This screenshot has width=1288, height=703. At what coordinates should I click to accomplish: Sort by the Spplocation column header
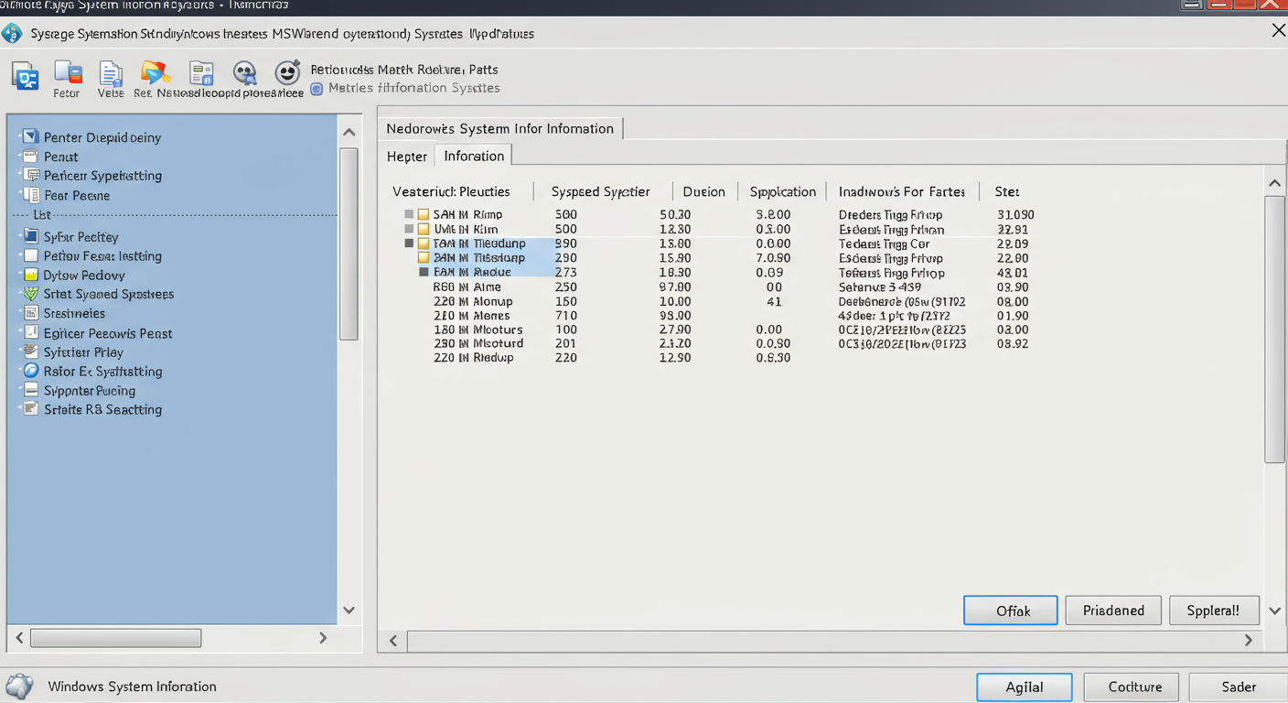(783, 191)
